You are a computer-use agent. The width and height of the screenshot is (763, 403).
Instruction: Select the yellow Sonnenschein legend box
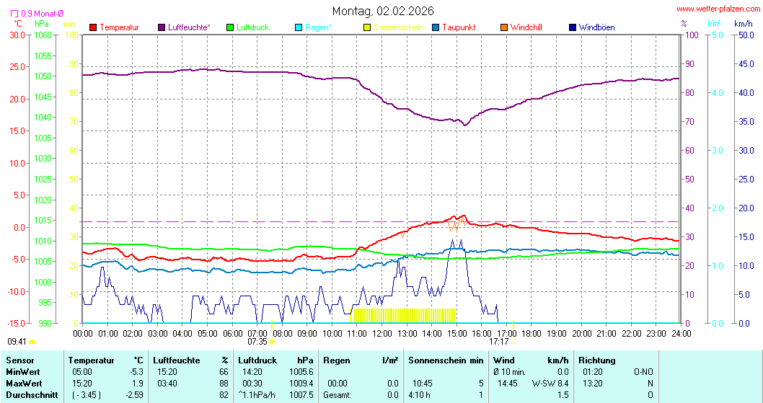(367, 27)
